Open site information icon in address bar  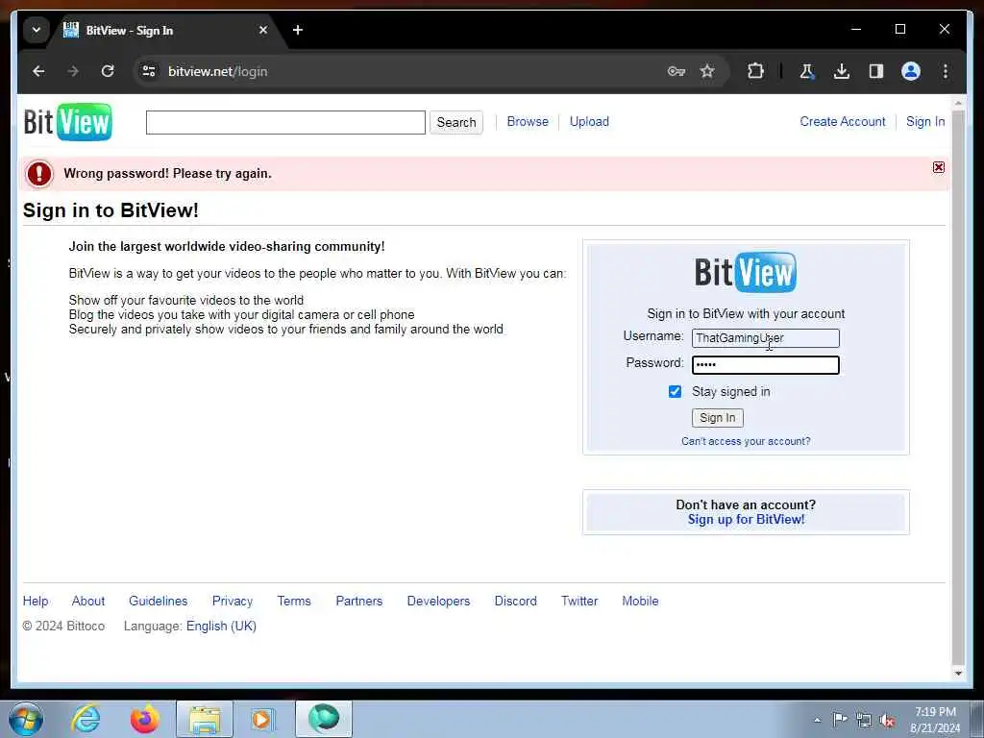[x=149, y=71]
